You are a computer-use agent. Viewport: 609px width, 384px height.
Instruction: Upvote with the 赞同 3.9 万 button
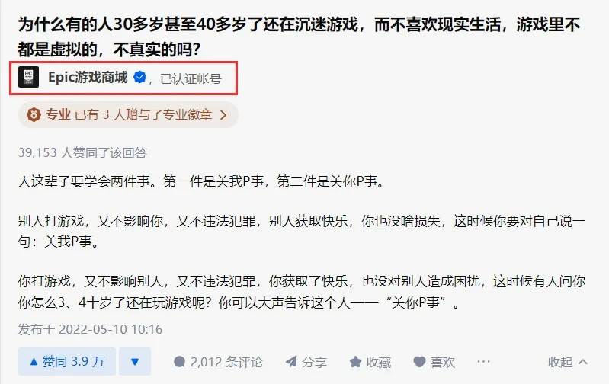click(67, 361)
